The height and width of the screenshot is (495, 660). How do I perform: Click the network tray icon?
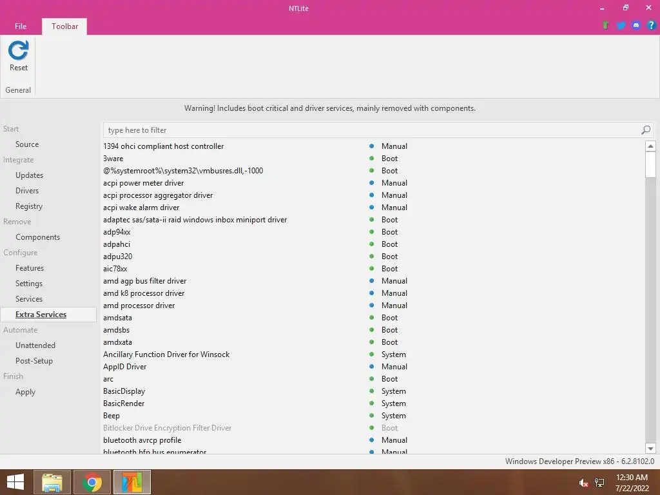599,483
